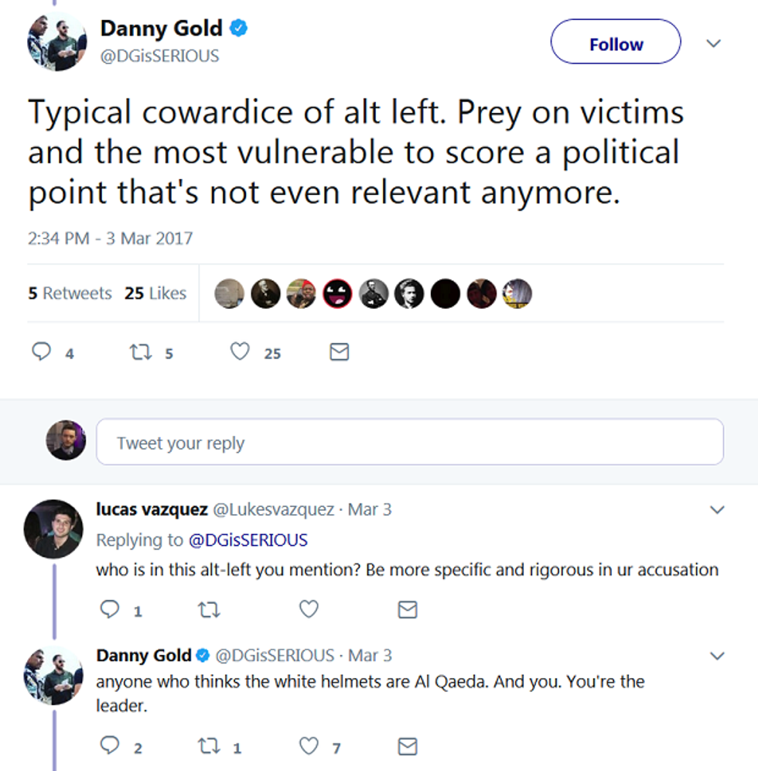Like the main tweet with 25 likes

241,353
